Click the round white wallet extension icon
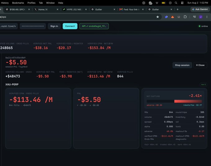The height and width of the screenshot is (166, 211). (179, 17)
